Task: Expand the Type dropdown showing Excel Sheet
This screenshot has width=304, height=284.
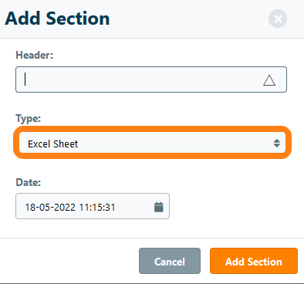Action: [152, 143]
